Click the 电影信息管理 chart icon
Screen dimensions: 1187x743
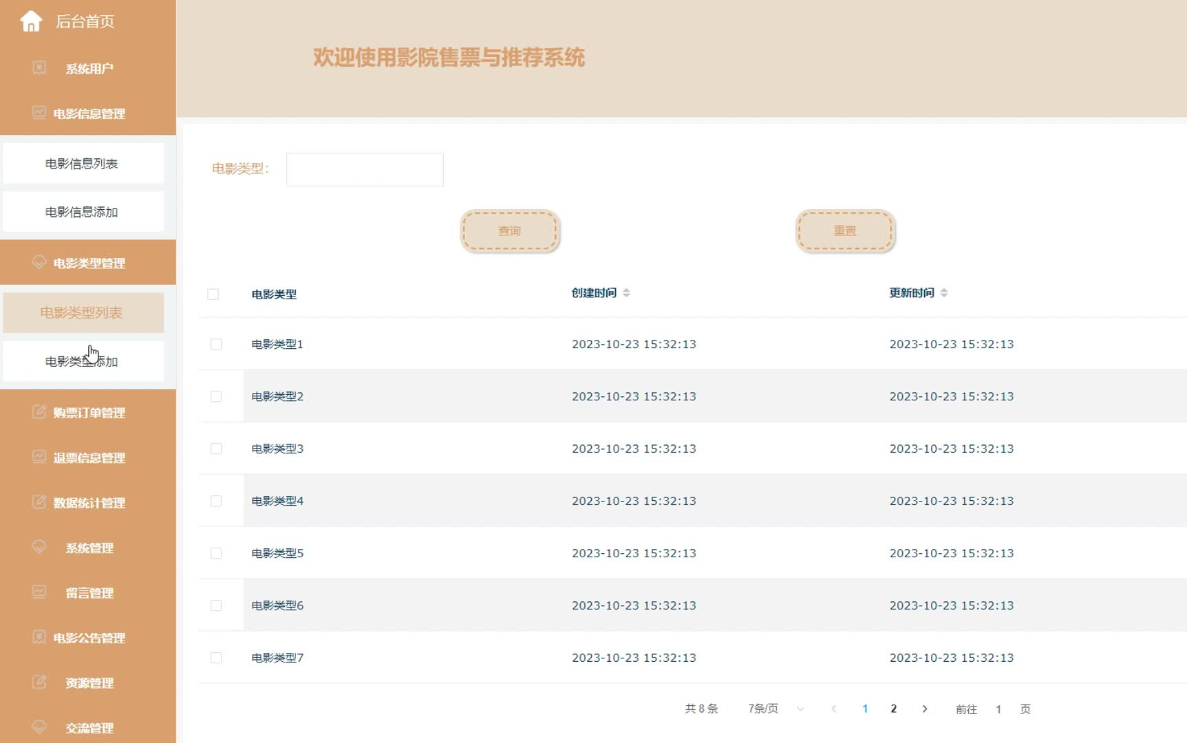pos(39,114)
